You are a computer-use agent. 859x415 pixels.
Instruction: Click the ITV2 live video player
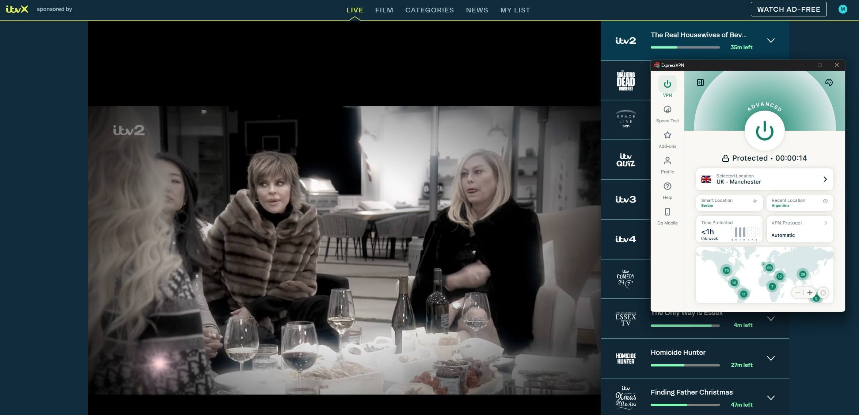click(344, 218)
